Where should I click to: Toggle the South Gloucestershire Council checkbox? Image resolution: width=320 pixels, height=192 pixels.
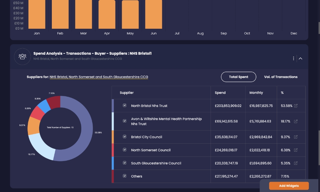coord(125,163)
